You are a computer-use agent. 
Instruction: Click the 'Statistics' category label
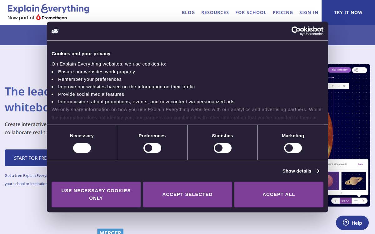[x=222, y=136]
